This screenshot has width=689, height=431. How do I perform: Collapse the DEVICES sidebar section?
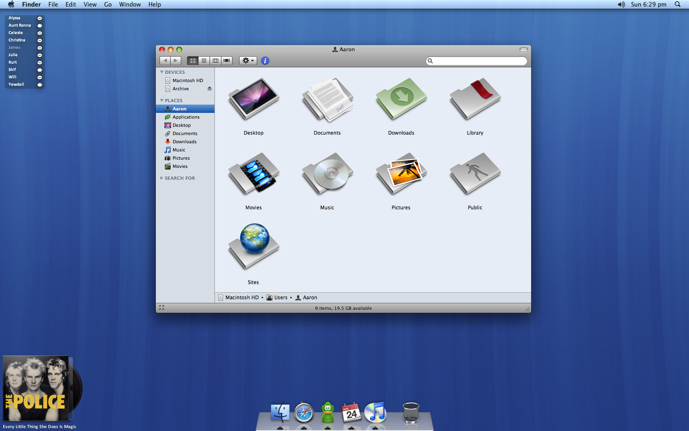tap(162, 72)
